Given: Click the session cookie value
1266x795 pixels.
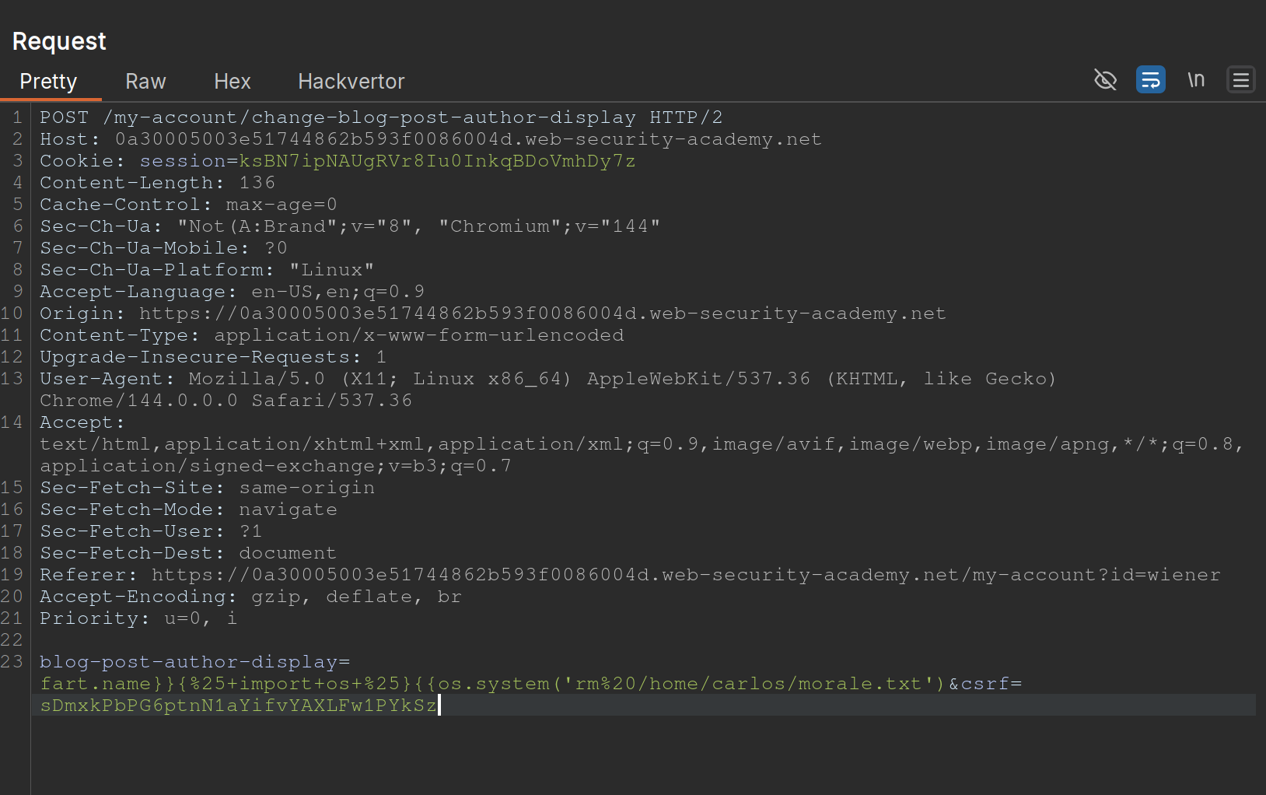Looking at the screenshot, I should click(x=437, y=161).
